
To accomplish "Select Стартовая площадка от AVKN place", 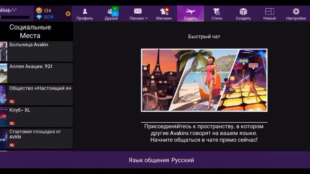I will [37, 139].
